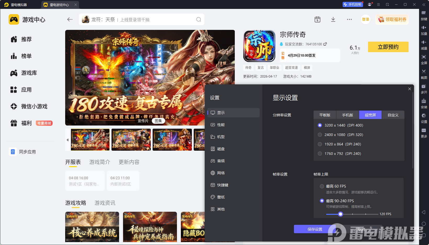Go to 榜单 rankings in left navigation
This screenshot has width=429, height=245.
21,56
